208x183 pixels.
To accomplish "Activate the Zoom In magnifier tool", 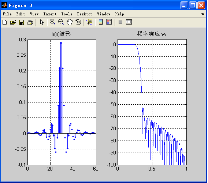I will pyautogui.click(x=52, y=22).
